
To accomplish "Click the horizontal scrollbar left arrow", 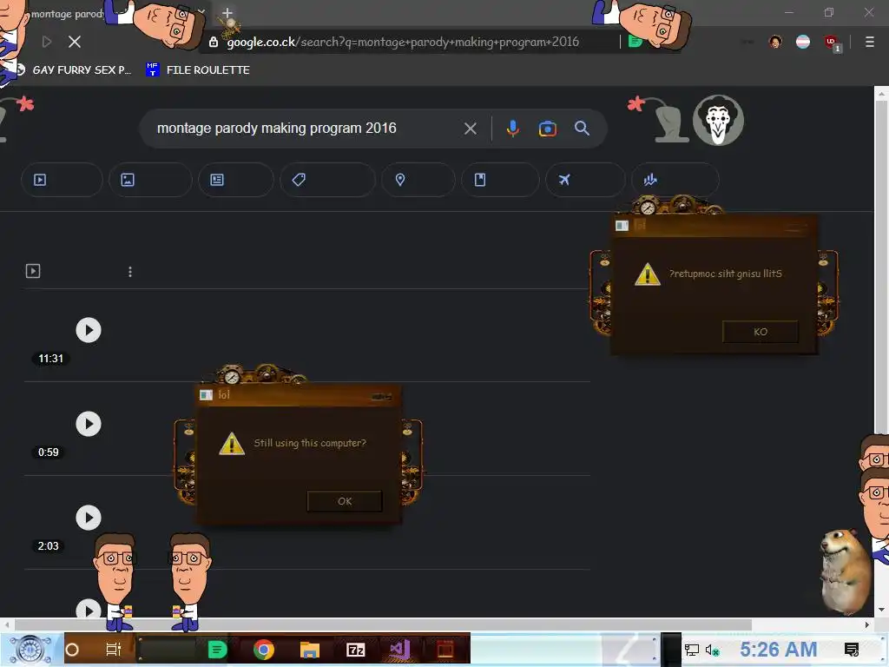I will pos(7,624).
